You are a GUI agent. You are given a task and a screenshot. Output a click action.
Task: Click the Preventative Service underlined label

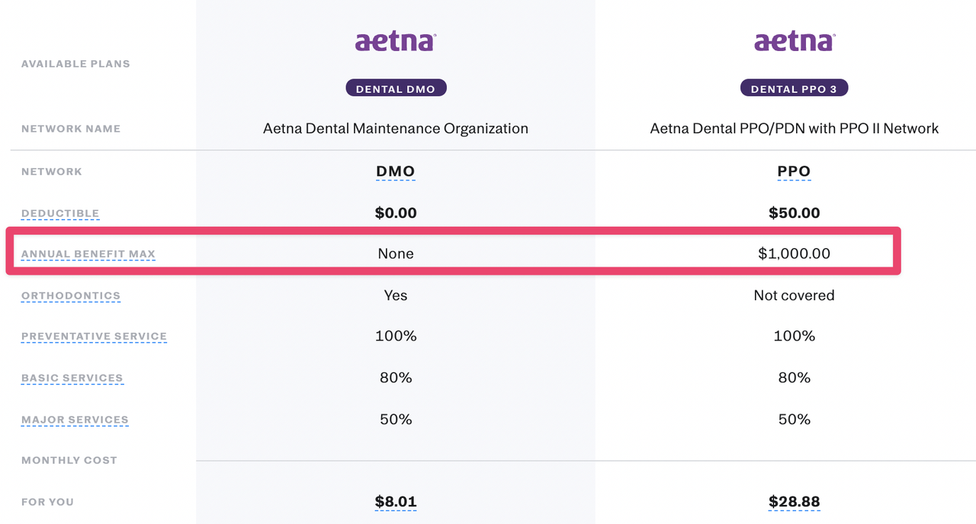(x=94, y=337)
